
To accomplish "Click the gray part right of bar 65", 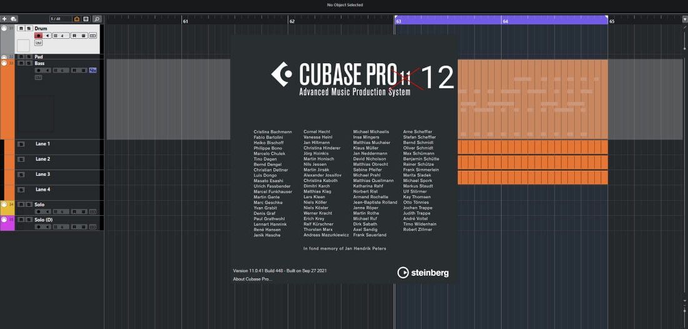I will (645, 99).
